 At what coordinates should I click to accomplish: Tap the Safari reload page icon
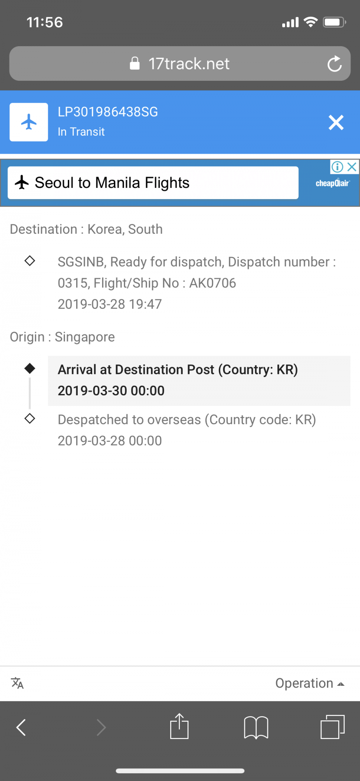[x=334, y=64]
